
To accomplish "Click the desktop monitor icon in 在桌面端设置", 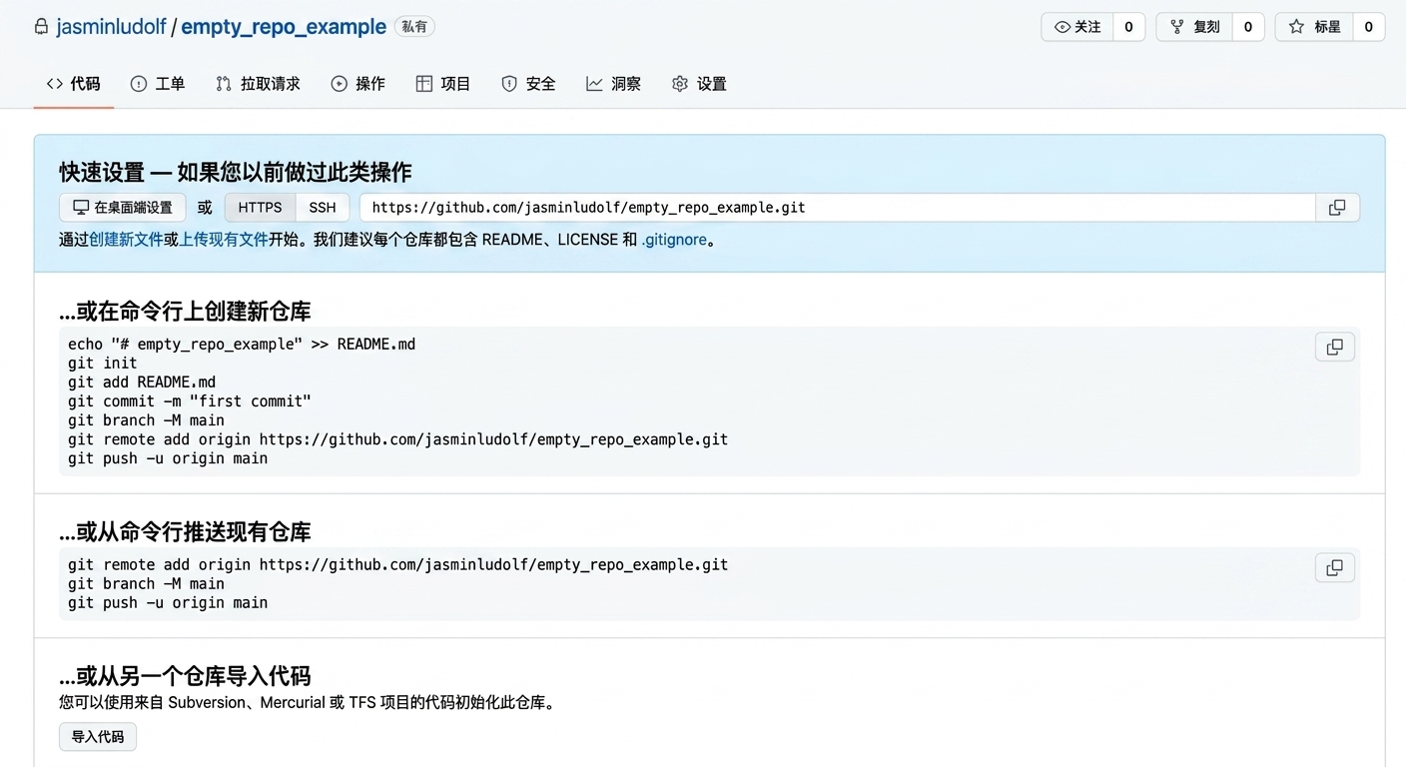I will 81,208.
